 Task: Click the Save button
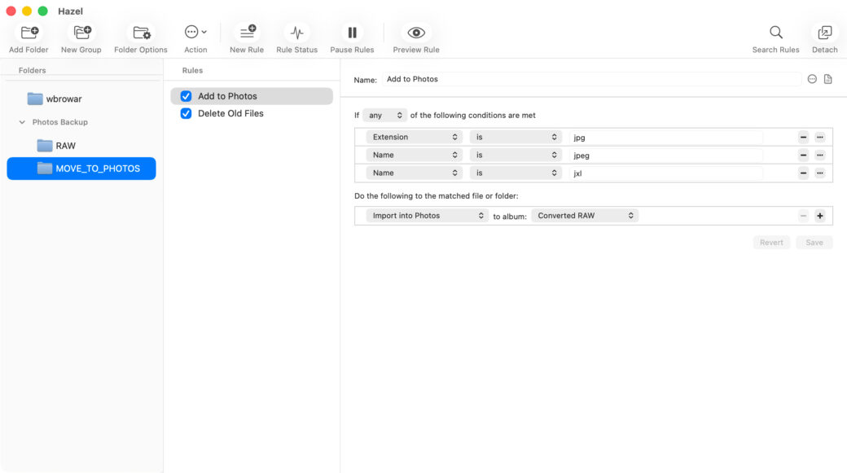tap(814, 243)
